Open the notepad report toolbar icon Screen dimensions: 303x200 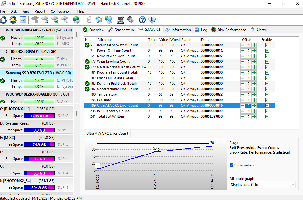click(x=88, y=20)
